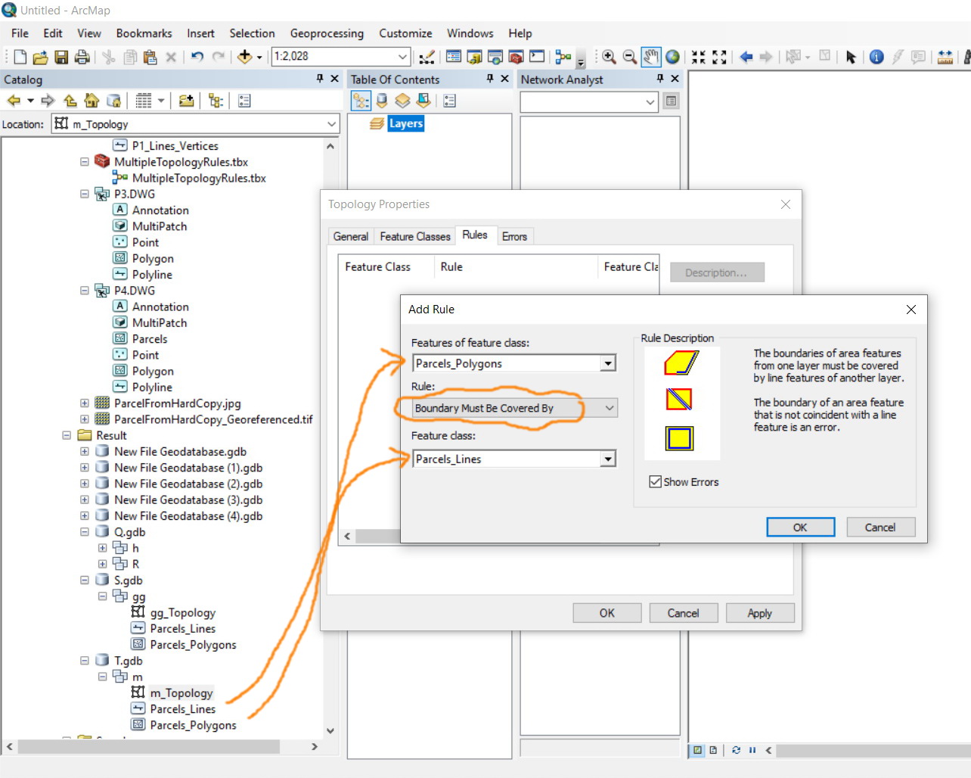
Task: Switch to the General tab
Action: 351,237
